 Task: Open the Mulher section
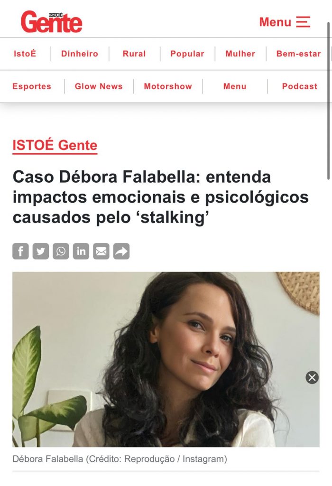240,54
